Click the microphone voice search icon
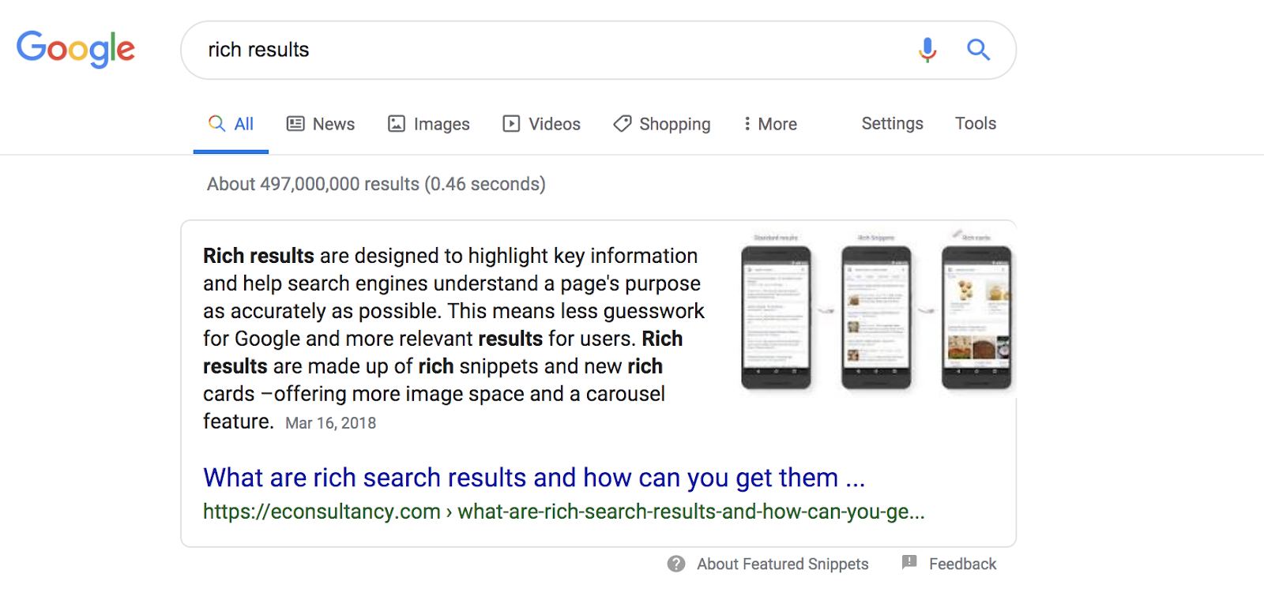 [927, 50]
